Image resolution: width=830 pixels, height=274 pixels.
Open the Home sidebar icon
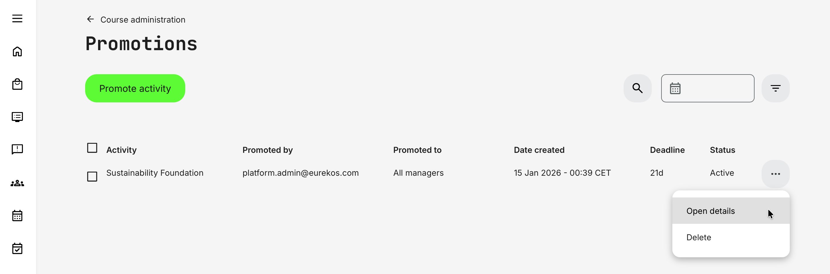[x=17, y=51]
